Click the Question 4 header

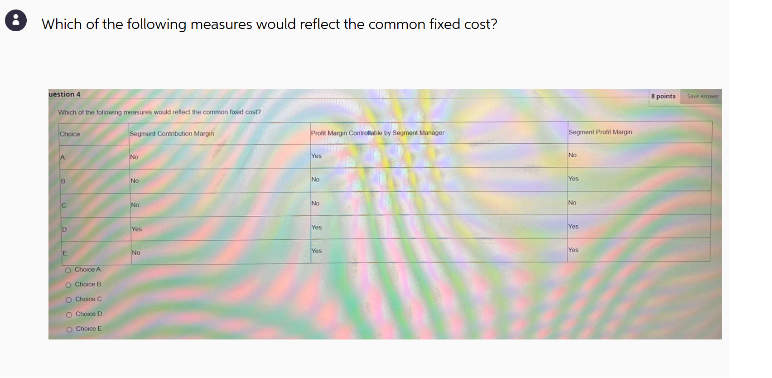(x=64, y=94)
